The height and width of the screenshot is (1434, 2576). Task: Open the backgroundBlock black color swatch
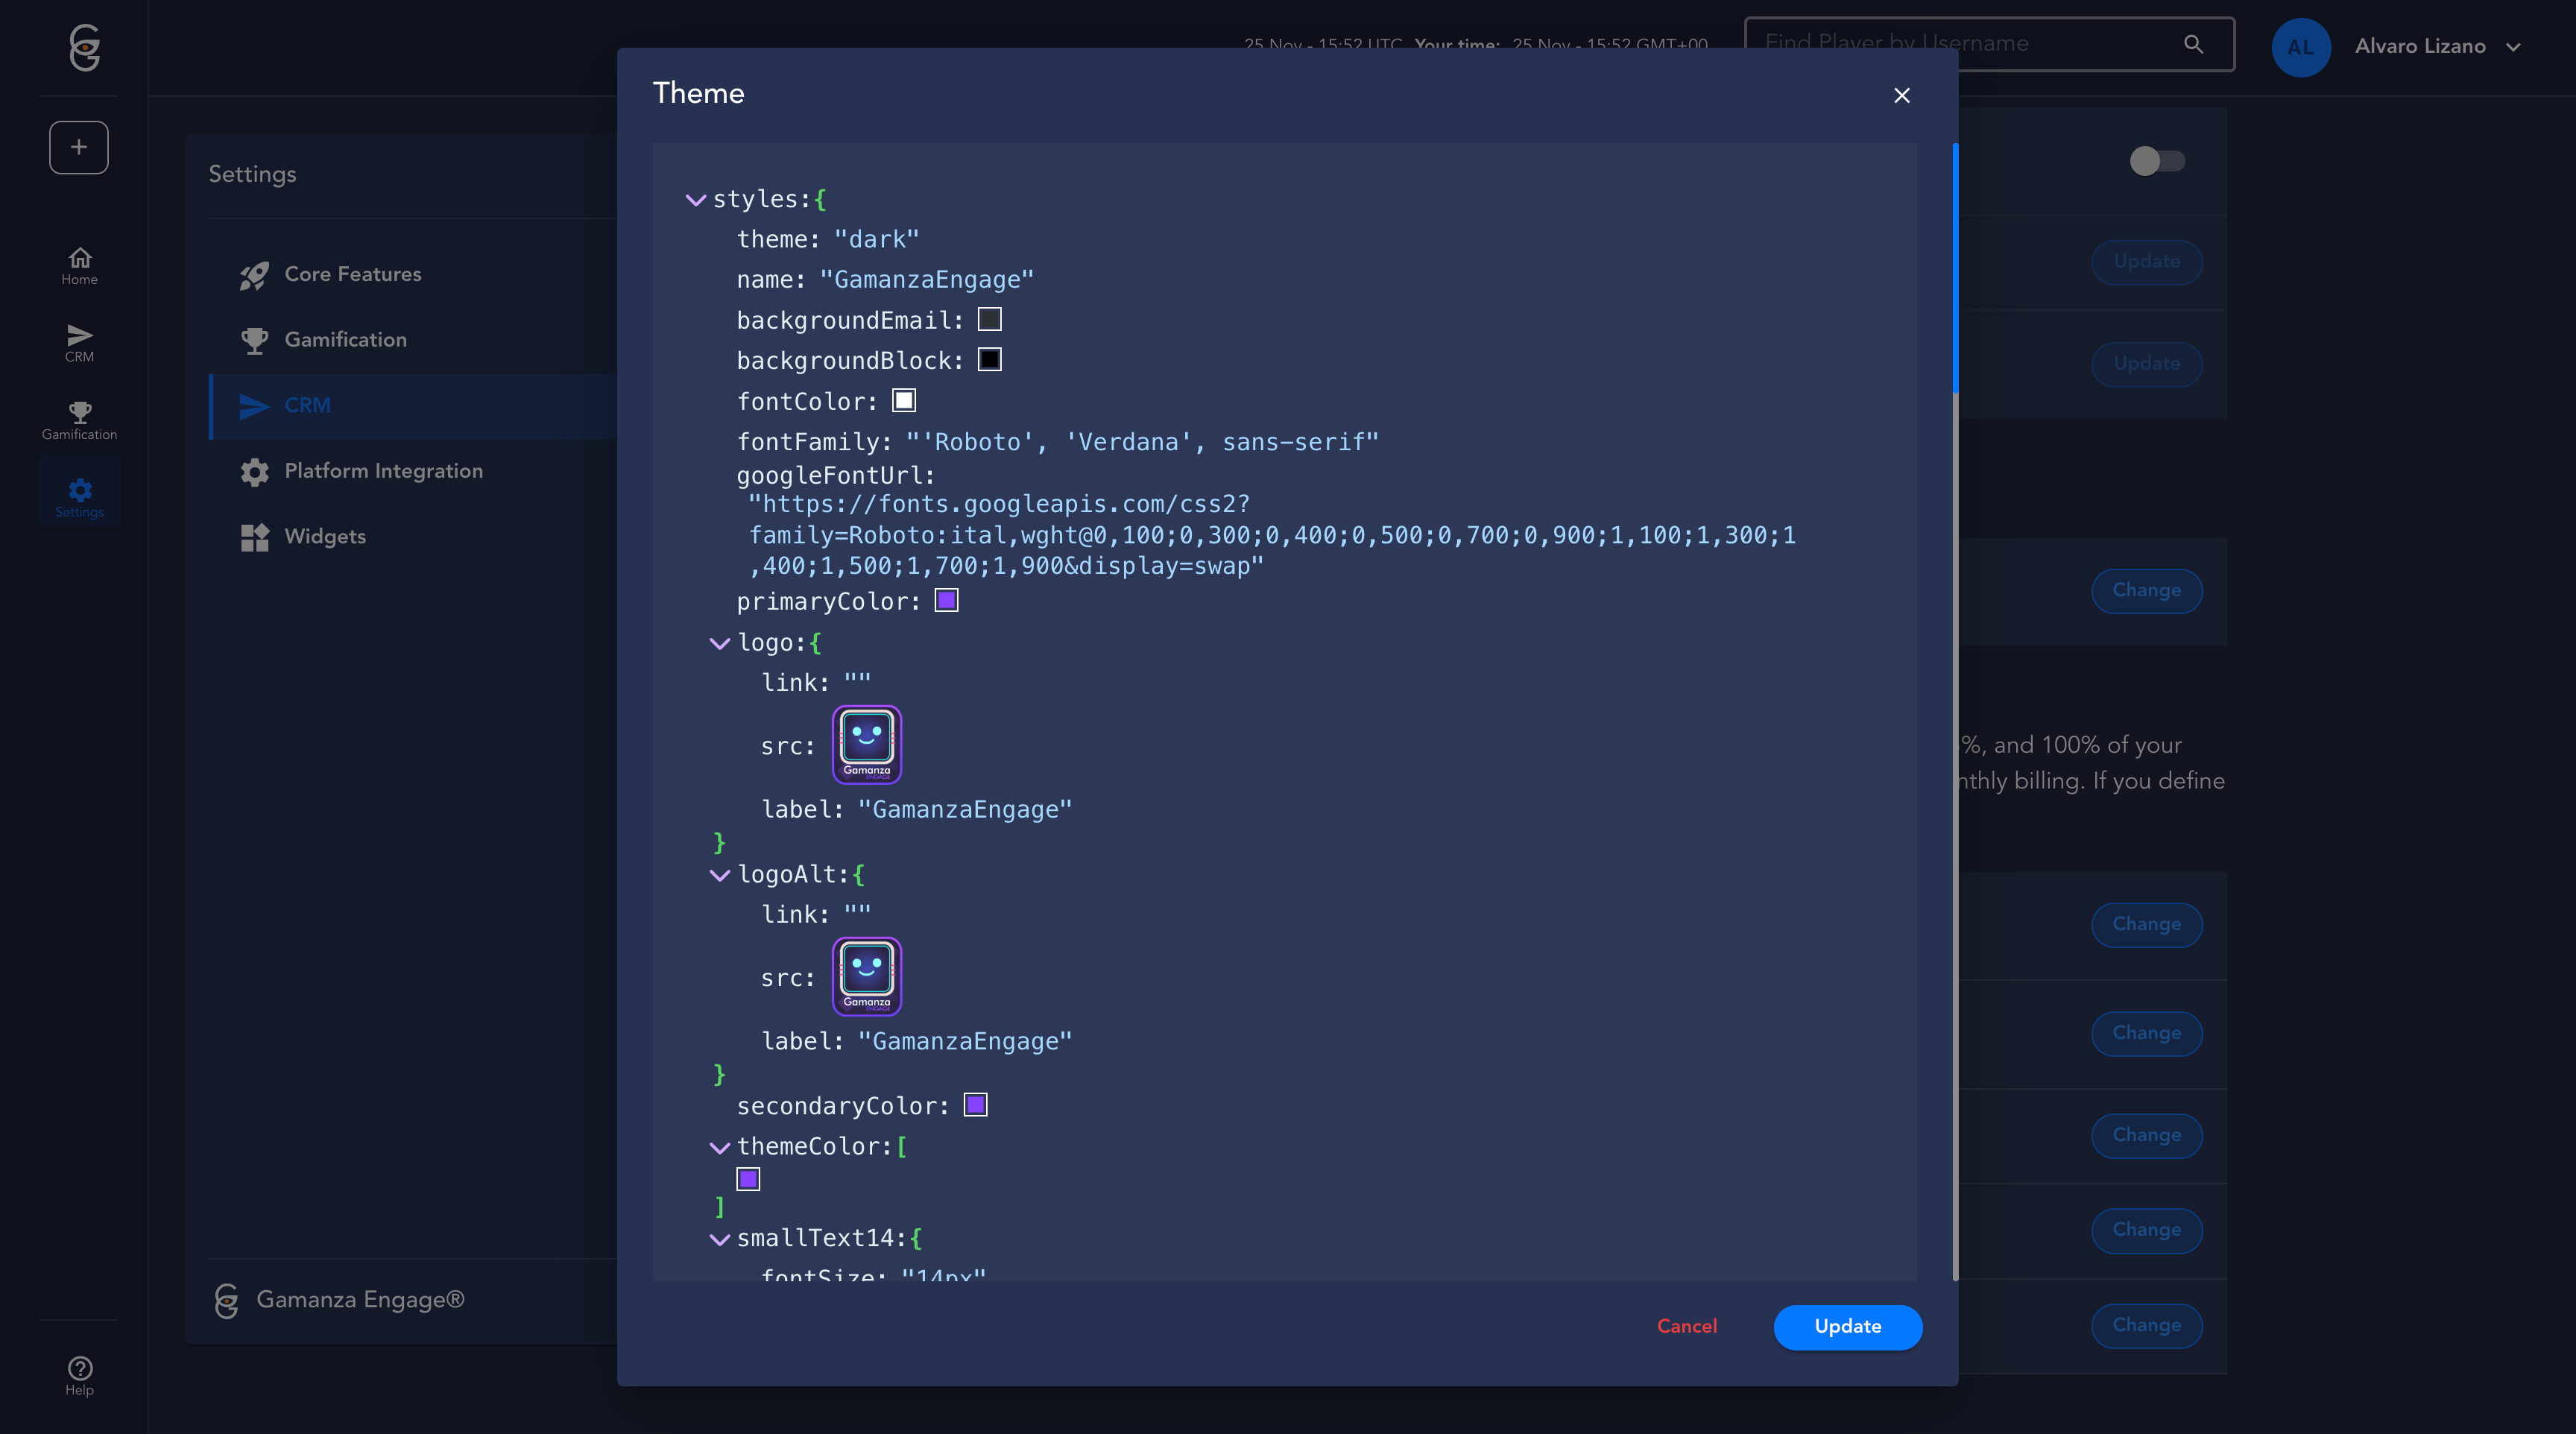click(989, 360)
